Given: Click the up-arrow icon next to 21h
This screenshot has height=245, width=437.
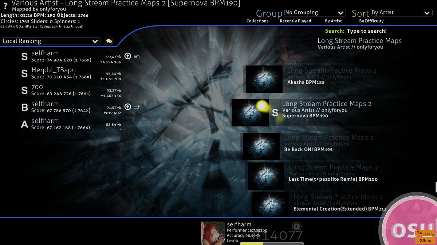Looking at the screenshot, I should (127, 107).
